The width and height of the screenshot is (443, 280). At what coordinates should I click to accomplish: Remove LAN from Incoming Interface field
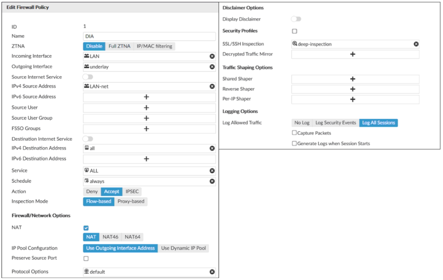click(212, 56)
